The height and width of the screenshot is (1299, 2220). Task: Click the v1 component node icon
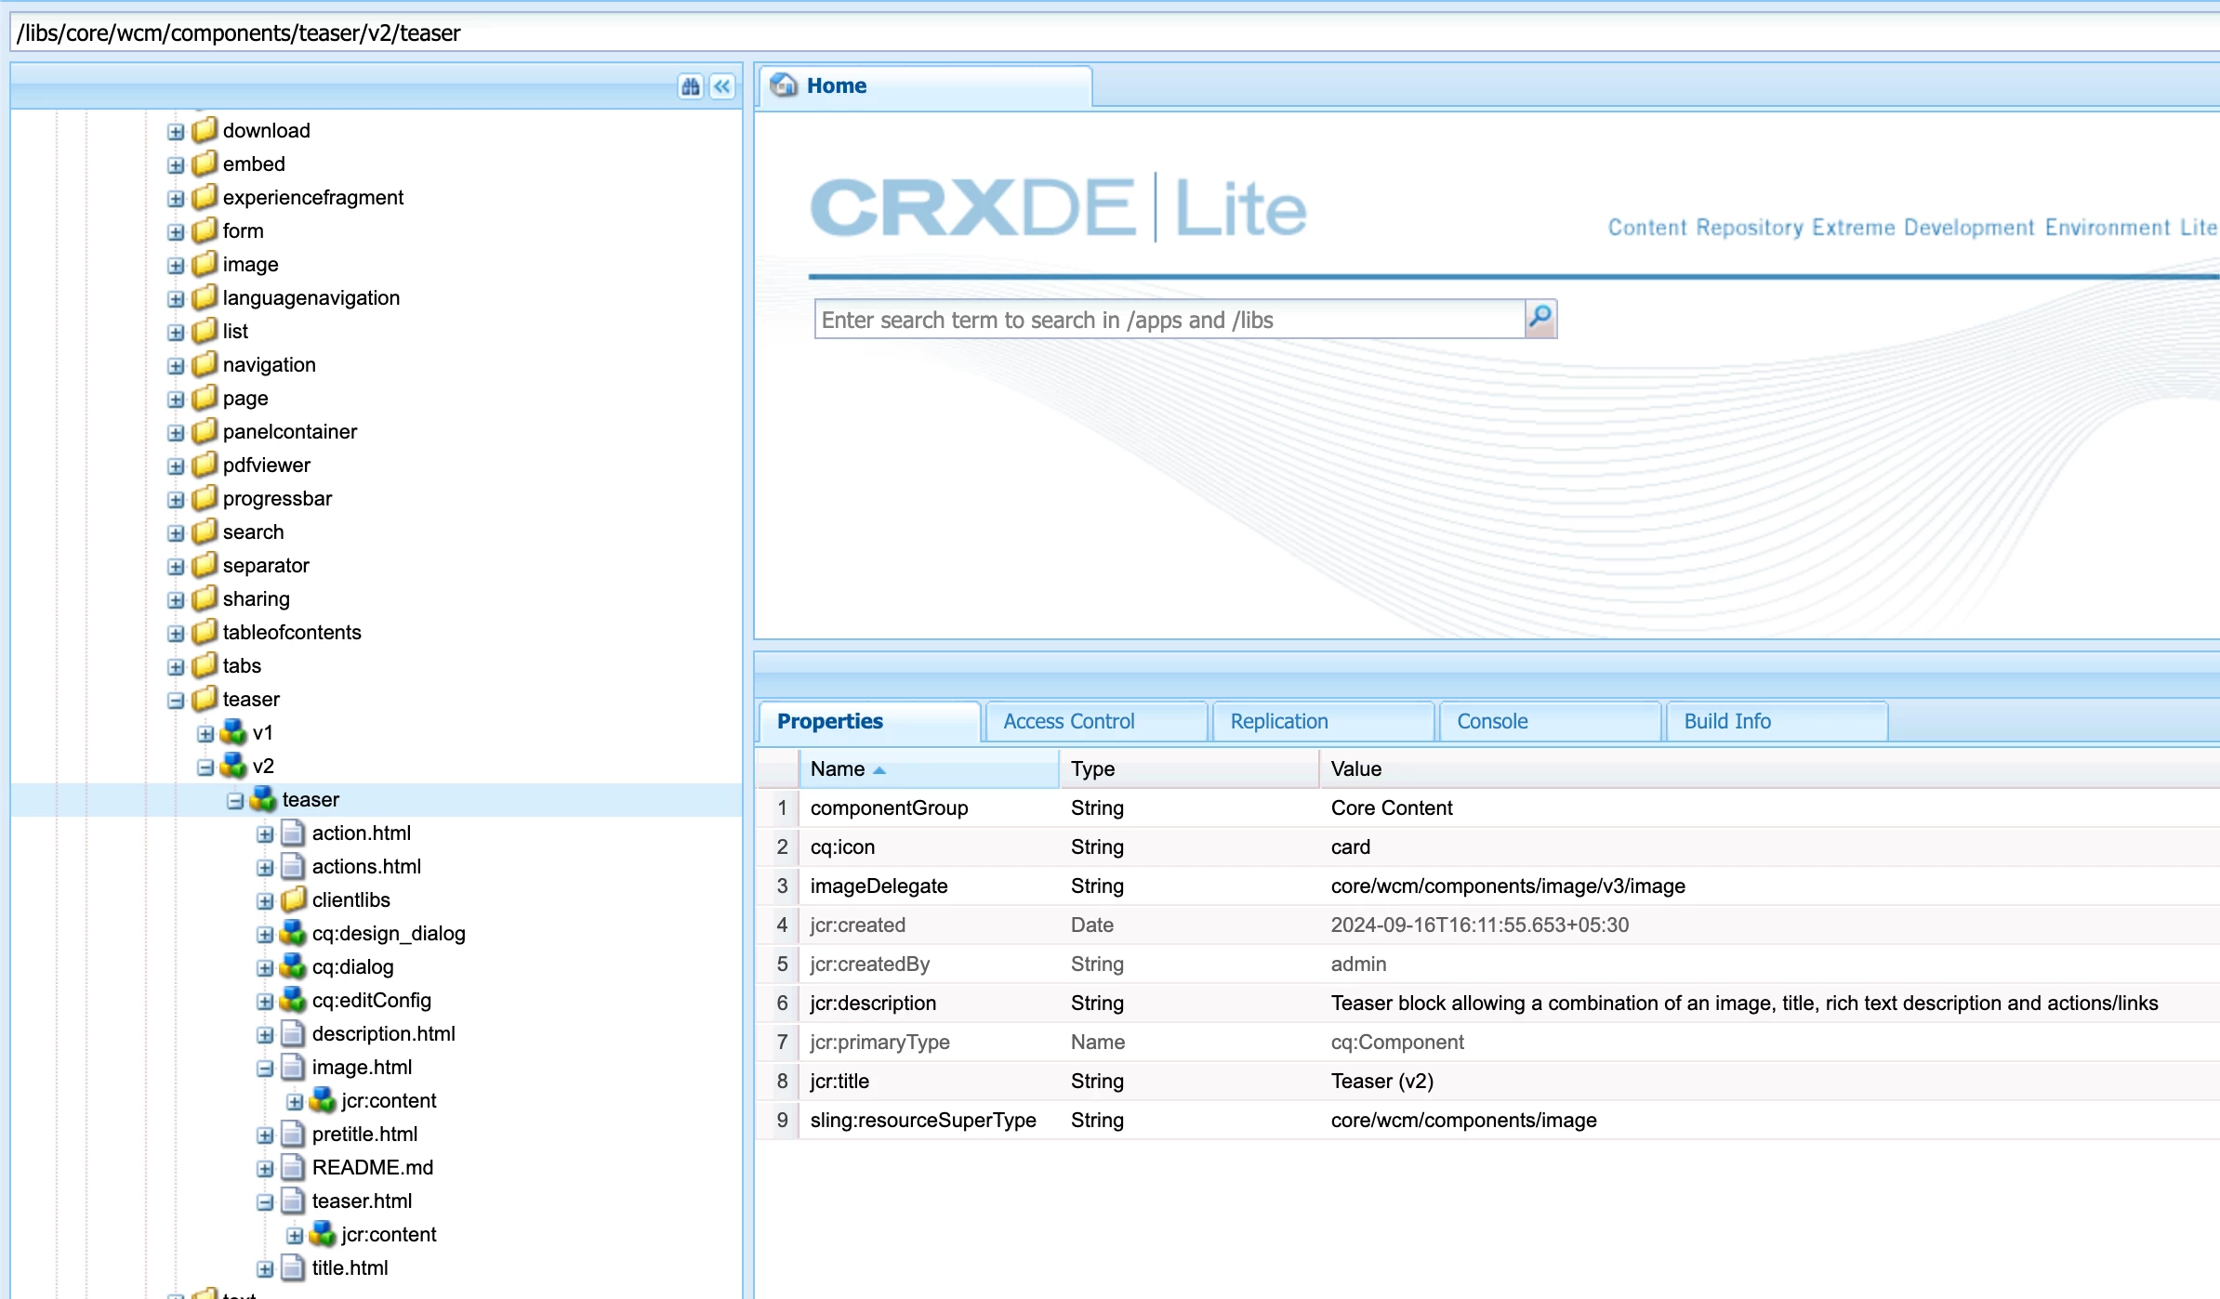point(233,732)
